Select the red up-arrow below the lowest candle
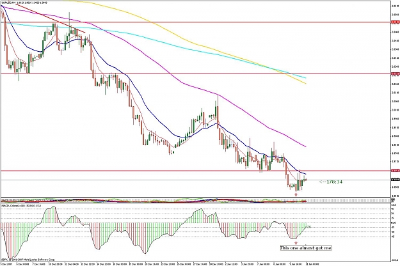This screenshot has width=400, height=266. point(296,194)
